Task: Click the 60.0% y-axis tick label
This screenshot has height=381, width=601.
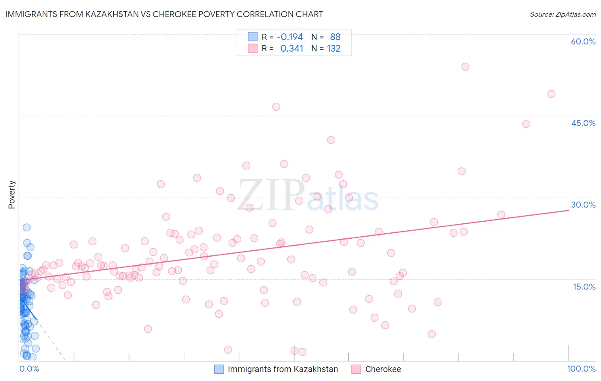Action: coord(583,41)
